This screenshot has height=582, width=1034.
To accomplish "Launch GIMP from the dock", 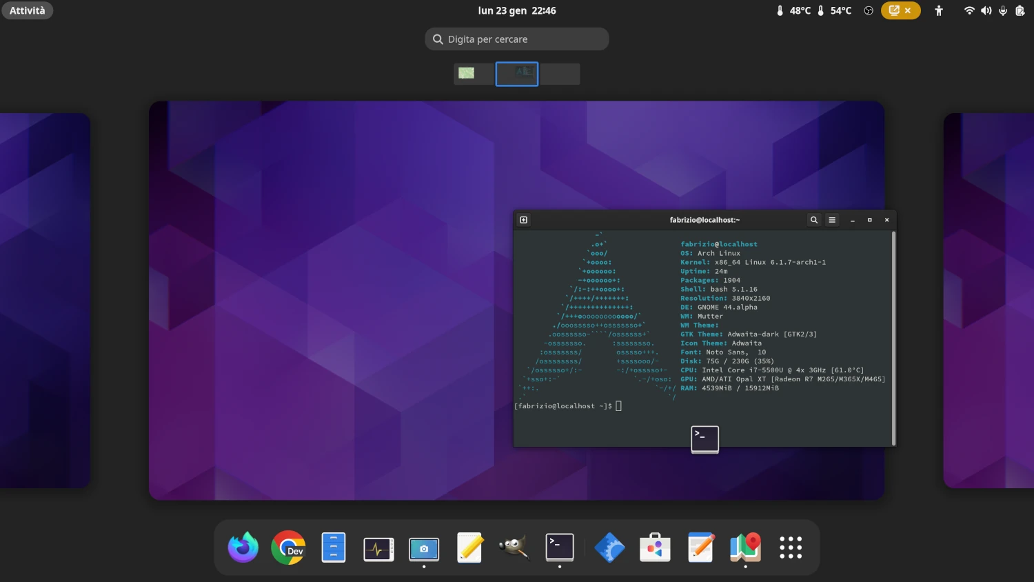I will coord(514,548).
